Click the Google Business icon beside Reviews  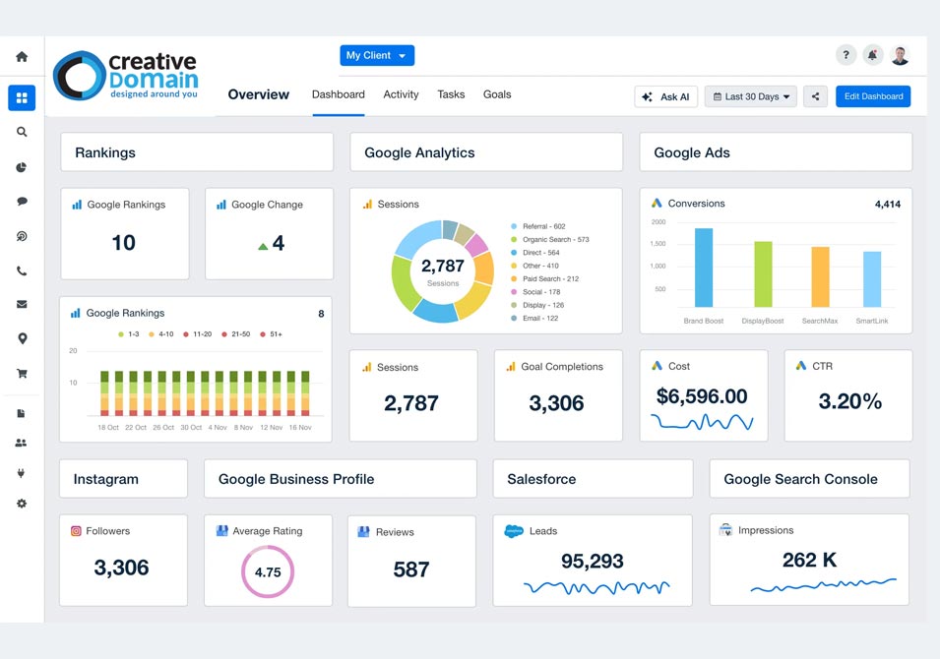click(363, 531)
